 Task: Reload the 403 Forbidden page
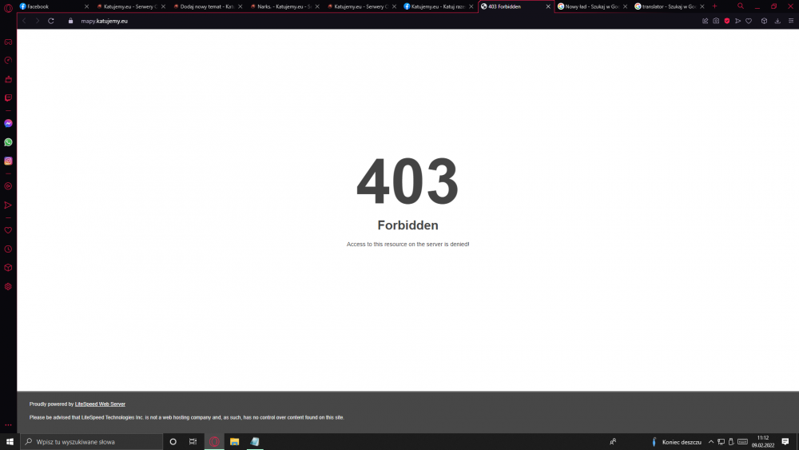click(51, 21)
